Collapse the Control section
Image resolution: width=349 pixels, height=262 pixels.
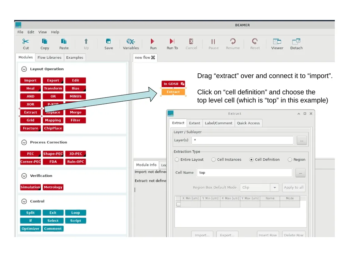24,201
